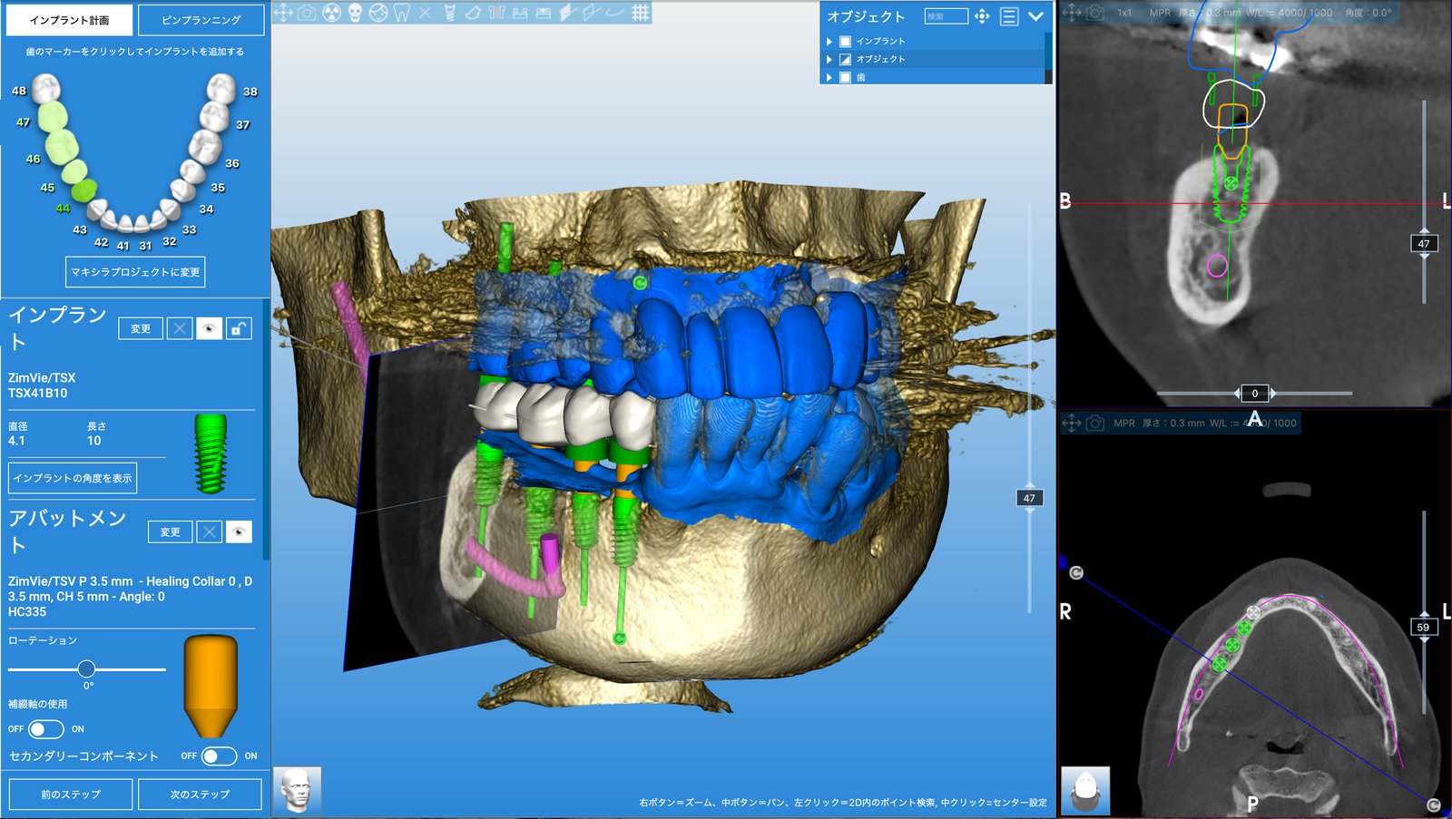1452x819 pixels.
Task: Expand the インプラント tree node
Action: pyautogui.click(x=829, y=41)
